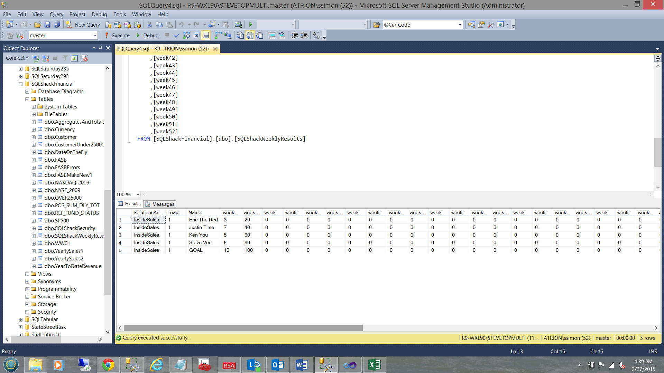Open Object Explorer filter settings

click(x=65, y=58)
